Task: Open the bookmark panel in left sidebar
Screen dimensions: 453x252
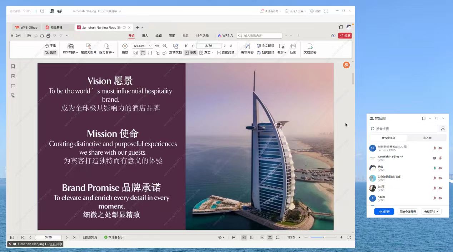Action: (x=13, y=67)
